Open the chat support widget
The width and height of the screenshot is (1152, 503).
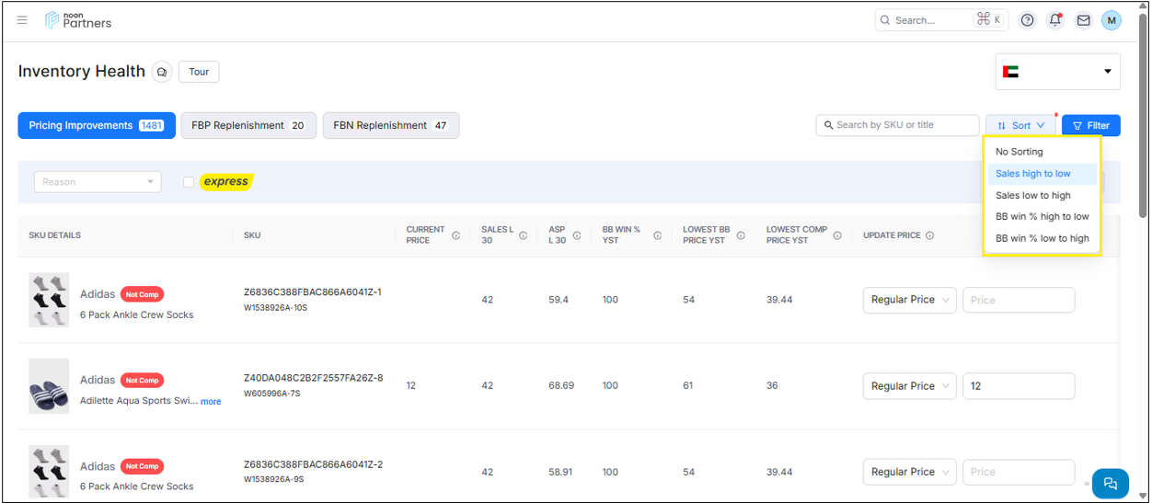coord(1110,483)
